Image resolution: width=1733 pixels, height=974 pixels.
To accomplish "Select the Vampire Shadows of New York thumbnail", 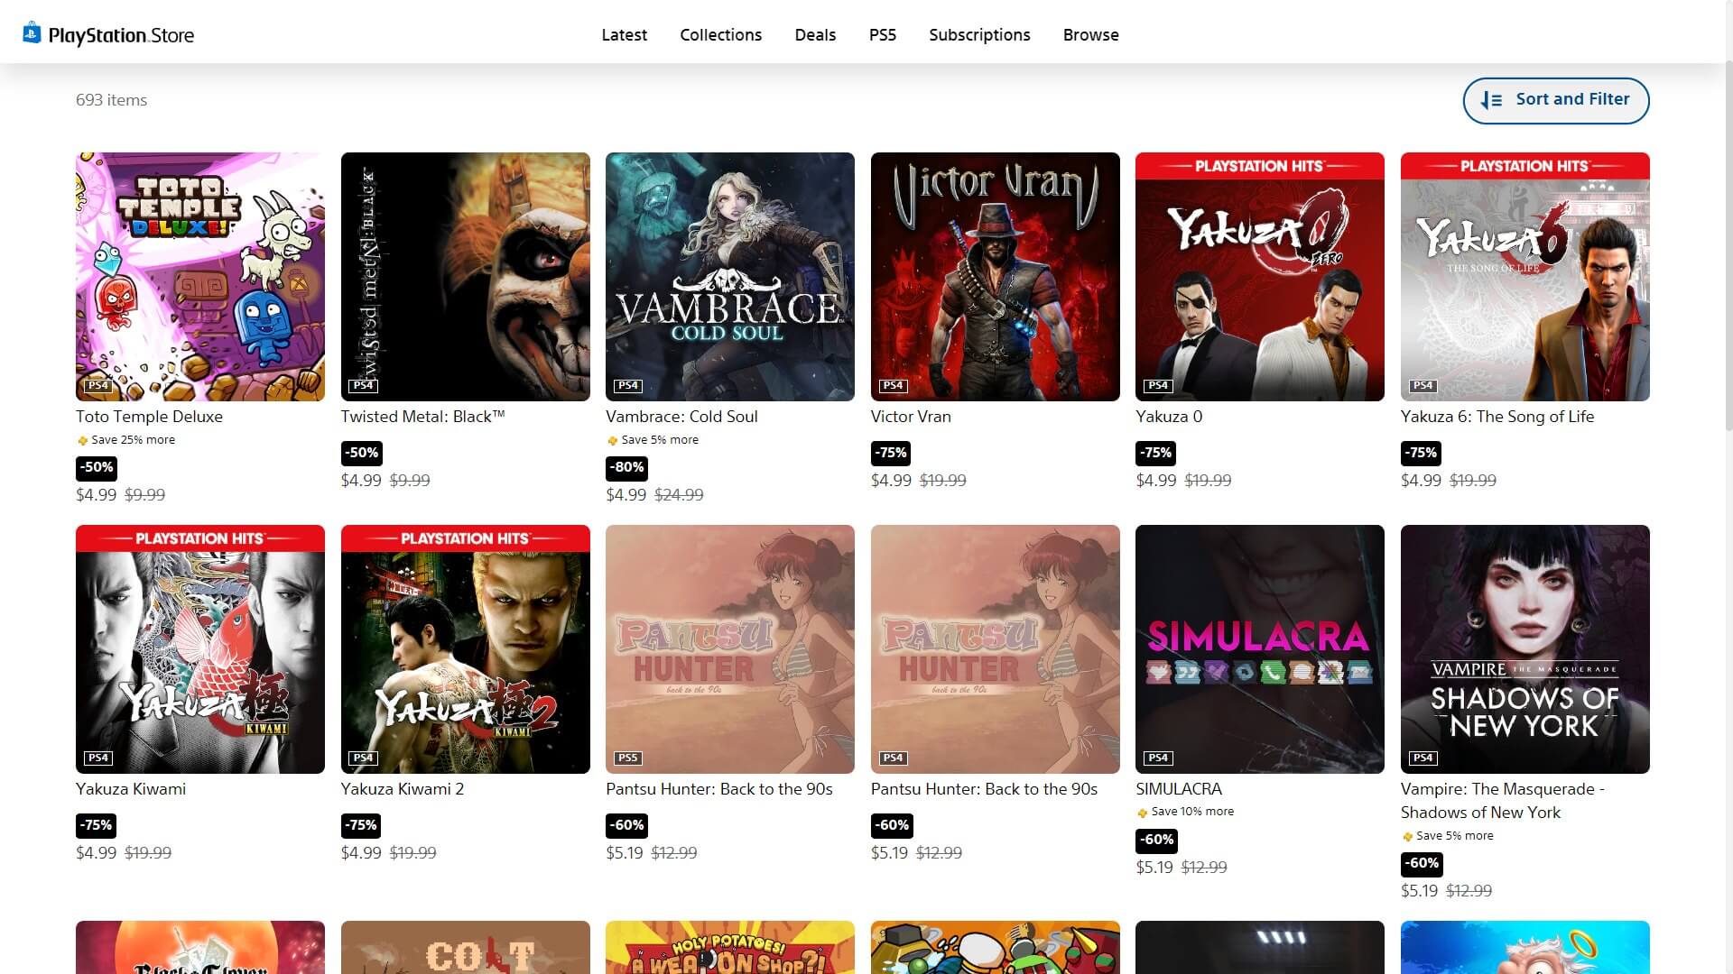I will coord(1524,649).
